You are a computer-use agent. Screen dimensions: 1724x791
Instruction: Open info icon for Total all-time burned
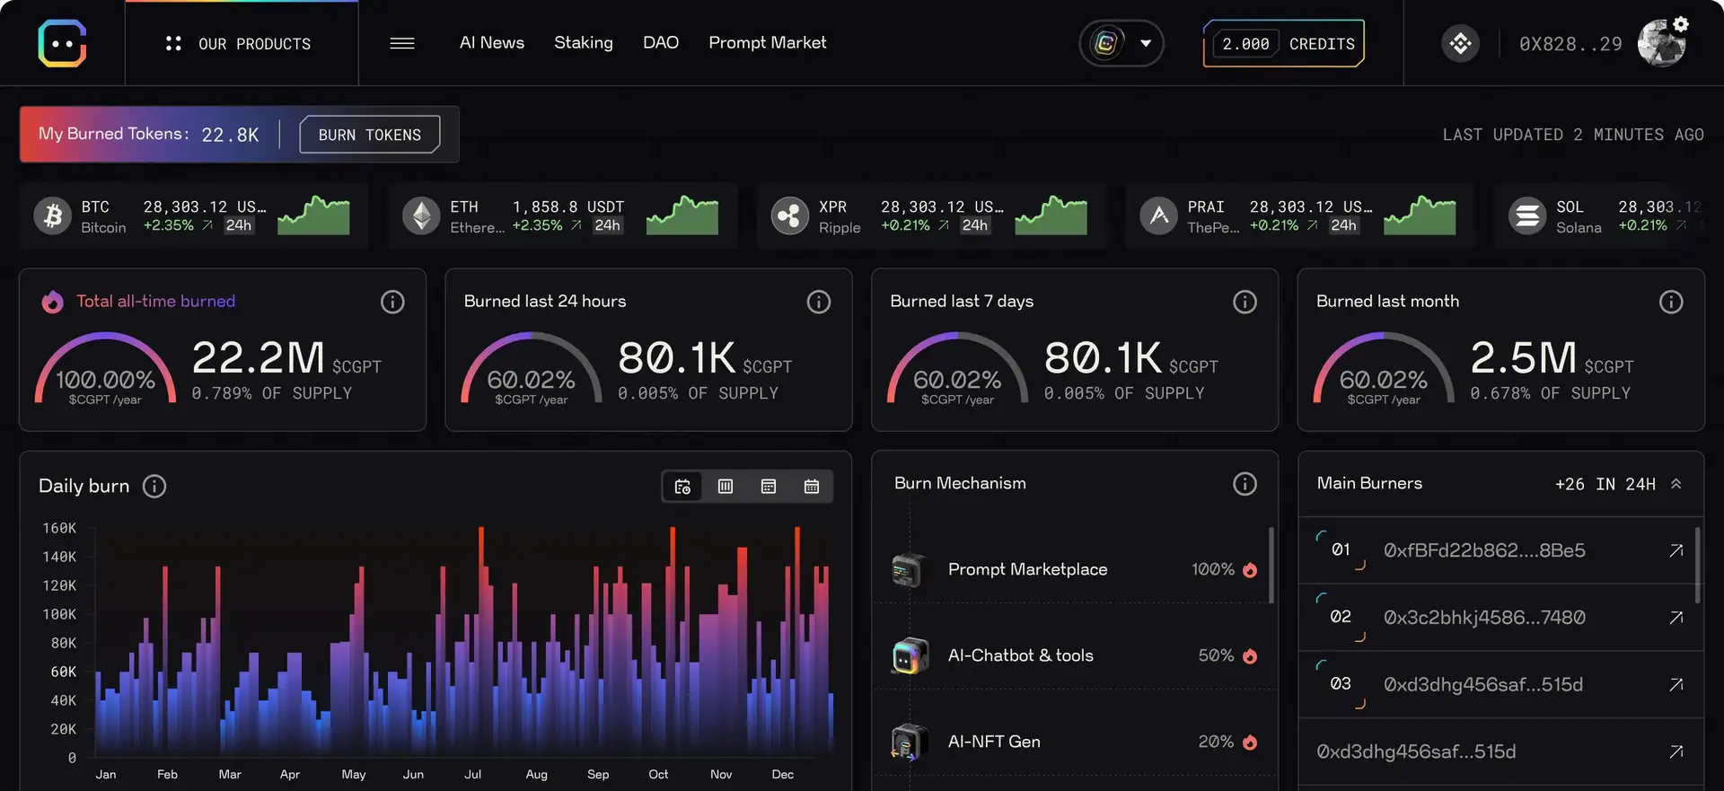coord(392,302)
